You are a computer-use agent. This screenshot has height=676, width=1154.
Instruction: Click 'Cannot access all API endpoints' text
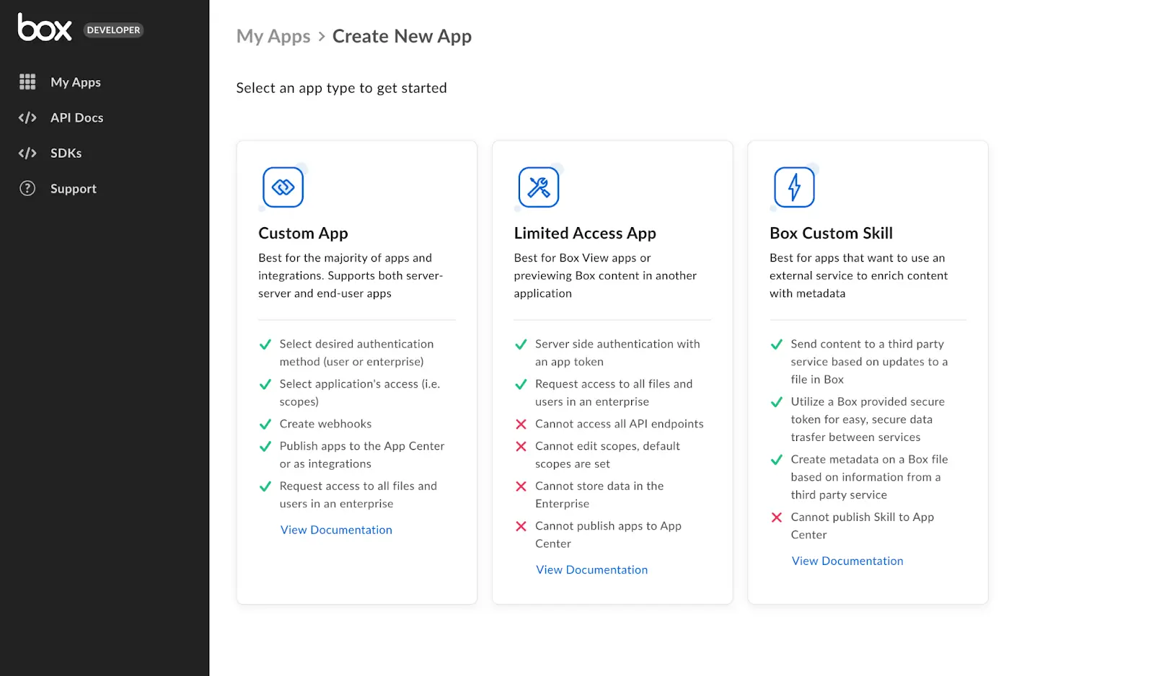[x=619, y=424]
